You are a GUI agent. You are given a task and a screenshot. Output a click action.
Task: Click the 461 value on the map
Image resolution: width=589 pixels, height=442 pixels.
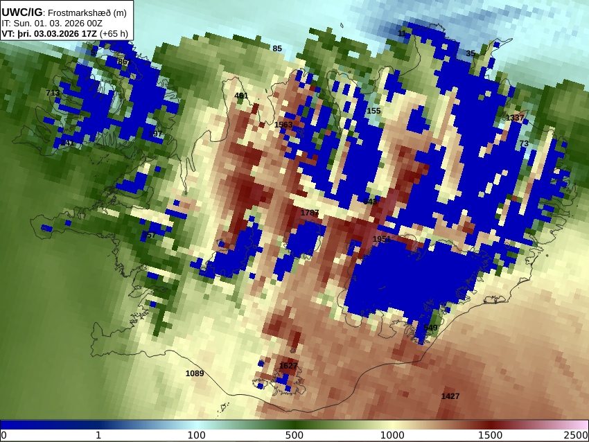click(241, 96)
